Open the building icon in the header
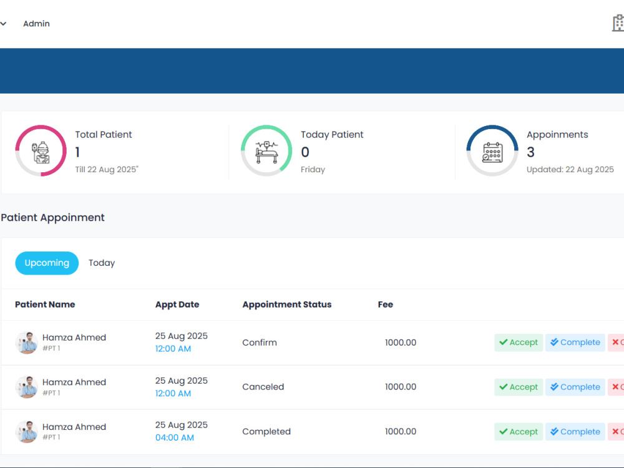This screenshot has width=624, height=468. (x=618, y=23)
